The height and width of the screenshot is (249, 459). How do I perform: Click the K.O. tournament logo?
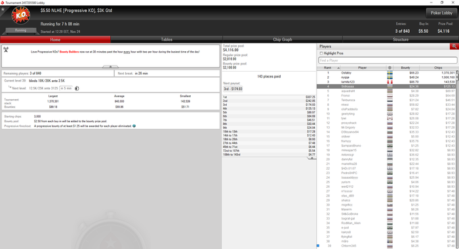click(21, 15)
